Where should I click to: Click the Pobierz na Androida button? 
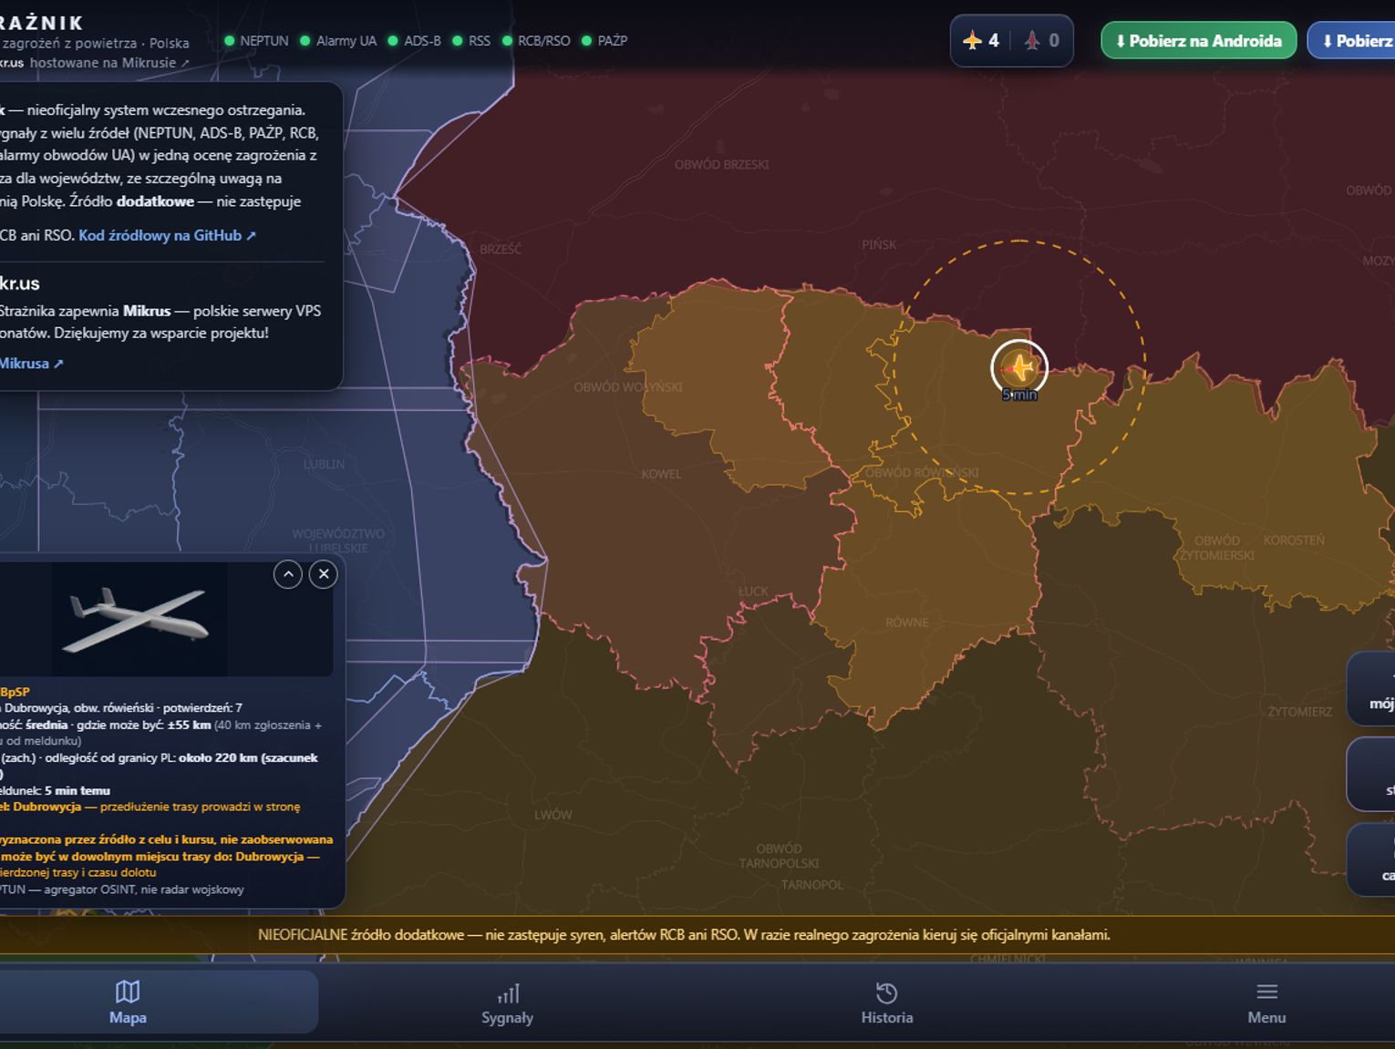[x=1198, y=40]
